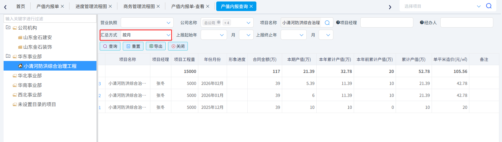Remove the 总公司 tag from 公司名称

(x=219, y=22)
